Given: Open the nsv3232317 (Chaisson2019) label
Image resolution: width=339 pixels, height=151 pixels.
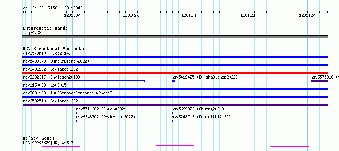Looking at the screenshot, I should coord(51,77).
